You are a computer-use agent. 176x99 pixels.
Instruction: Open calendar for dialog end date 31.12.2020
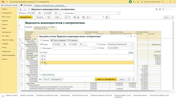pyautogui.click(x=81, y=44)
